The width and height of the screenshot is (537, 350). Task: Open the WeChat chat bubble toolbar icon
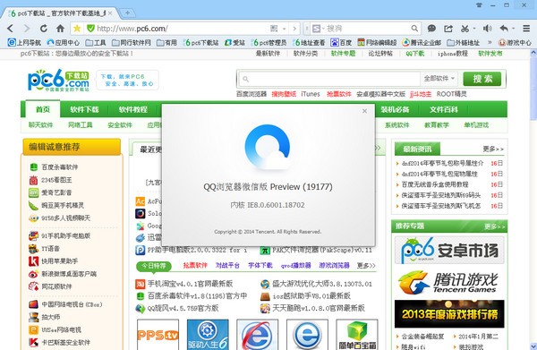click(x=432, y=29)
